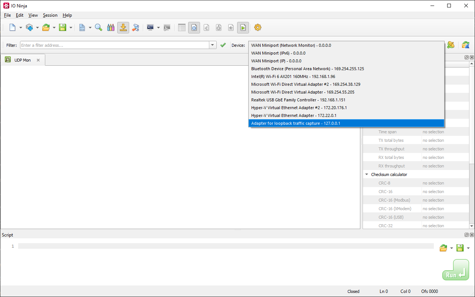Open the View menu

tap(33, 15)
